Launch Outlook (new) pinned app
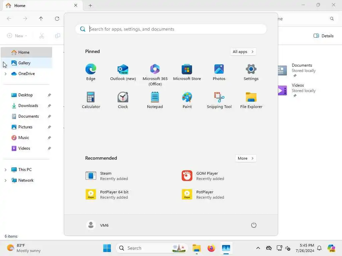The width and height of the screenshot is (342, 256). click(123, 72)
